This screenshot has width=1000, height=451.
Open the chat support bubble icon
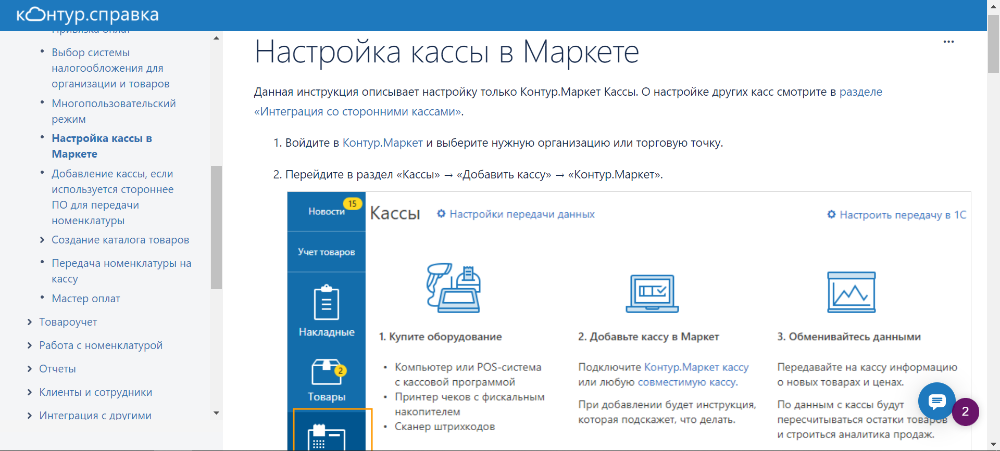(937, 401)
